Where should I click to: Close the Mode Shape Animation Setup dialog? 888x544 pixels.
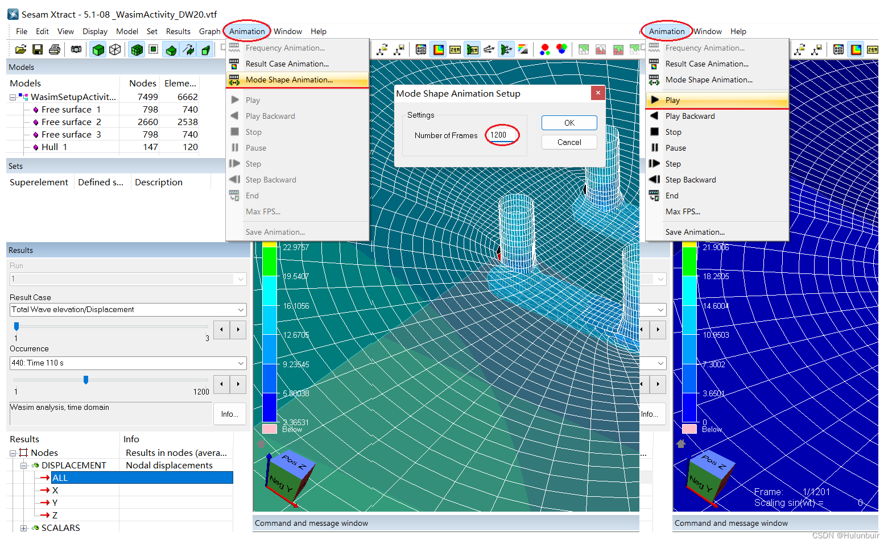tap(598, 93)
